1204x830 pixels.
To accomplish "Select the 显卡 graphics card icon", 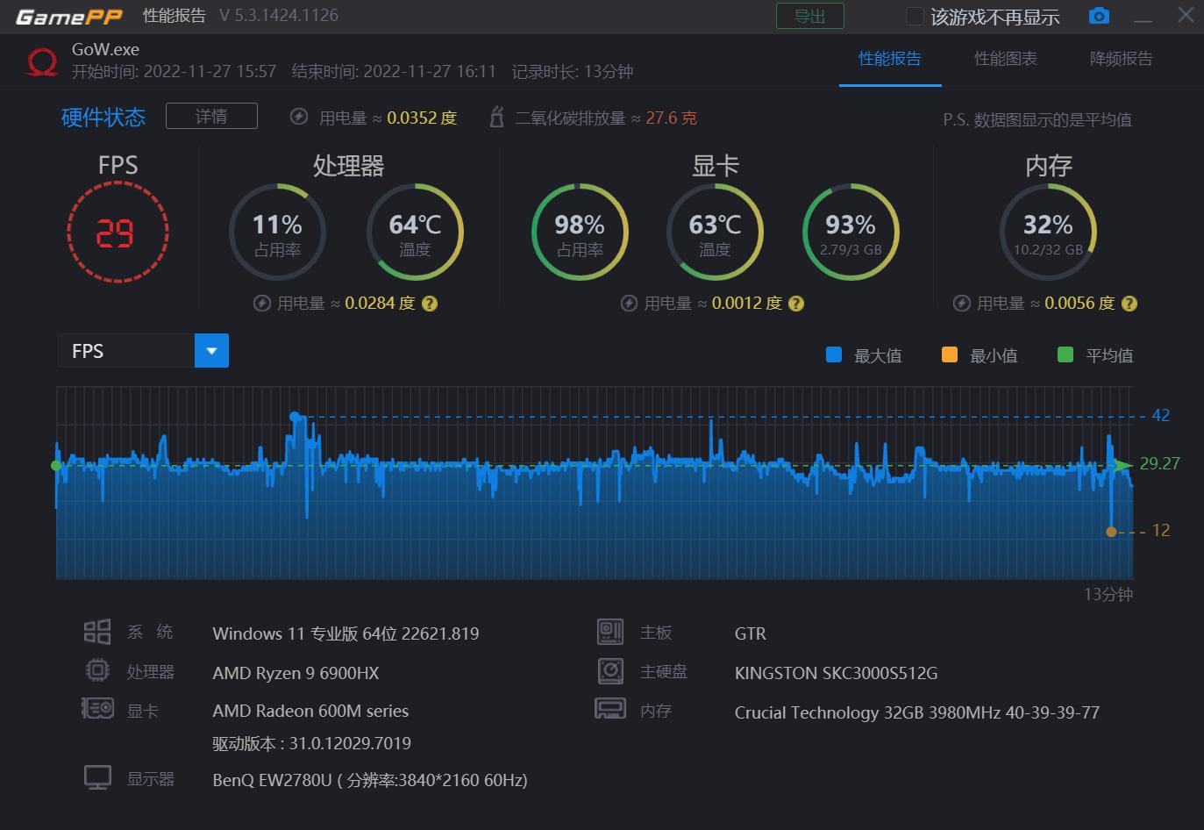I will point(96,708).
